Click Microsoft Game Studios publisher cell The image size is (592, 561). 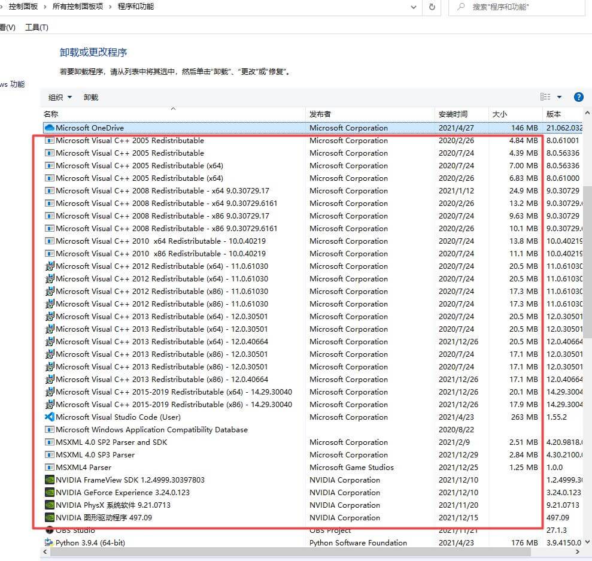(351, 467)
